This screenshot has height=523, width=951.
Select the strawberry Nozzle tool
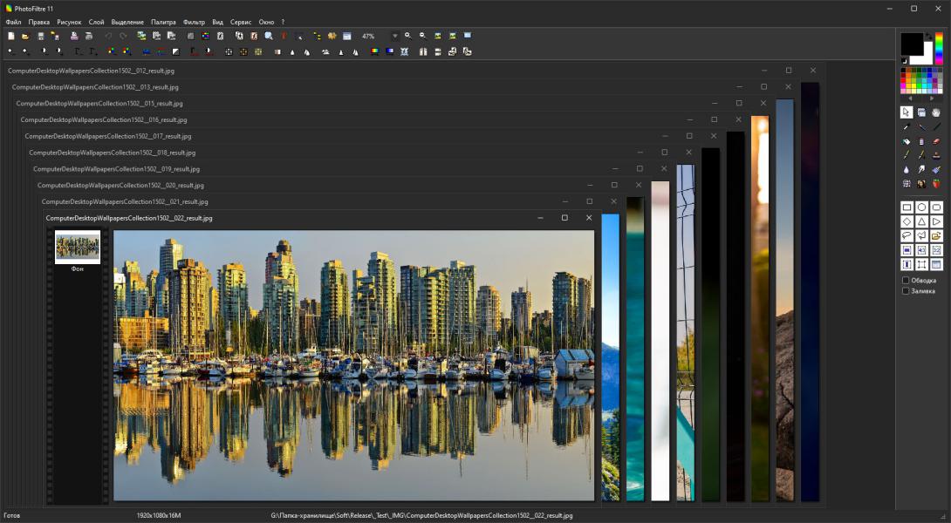[936, 183]
